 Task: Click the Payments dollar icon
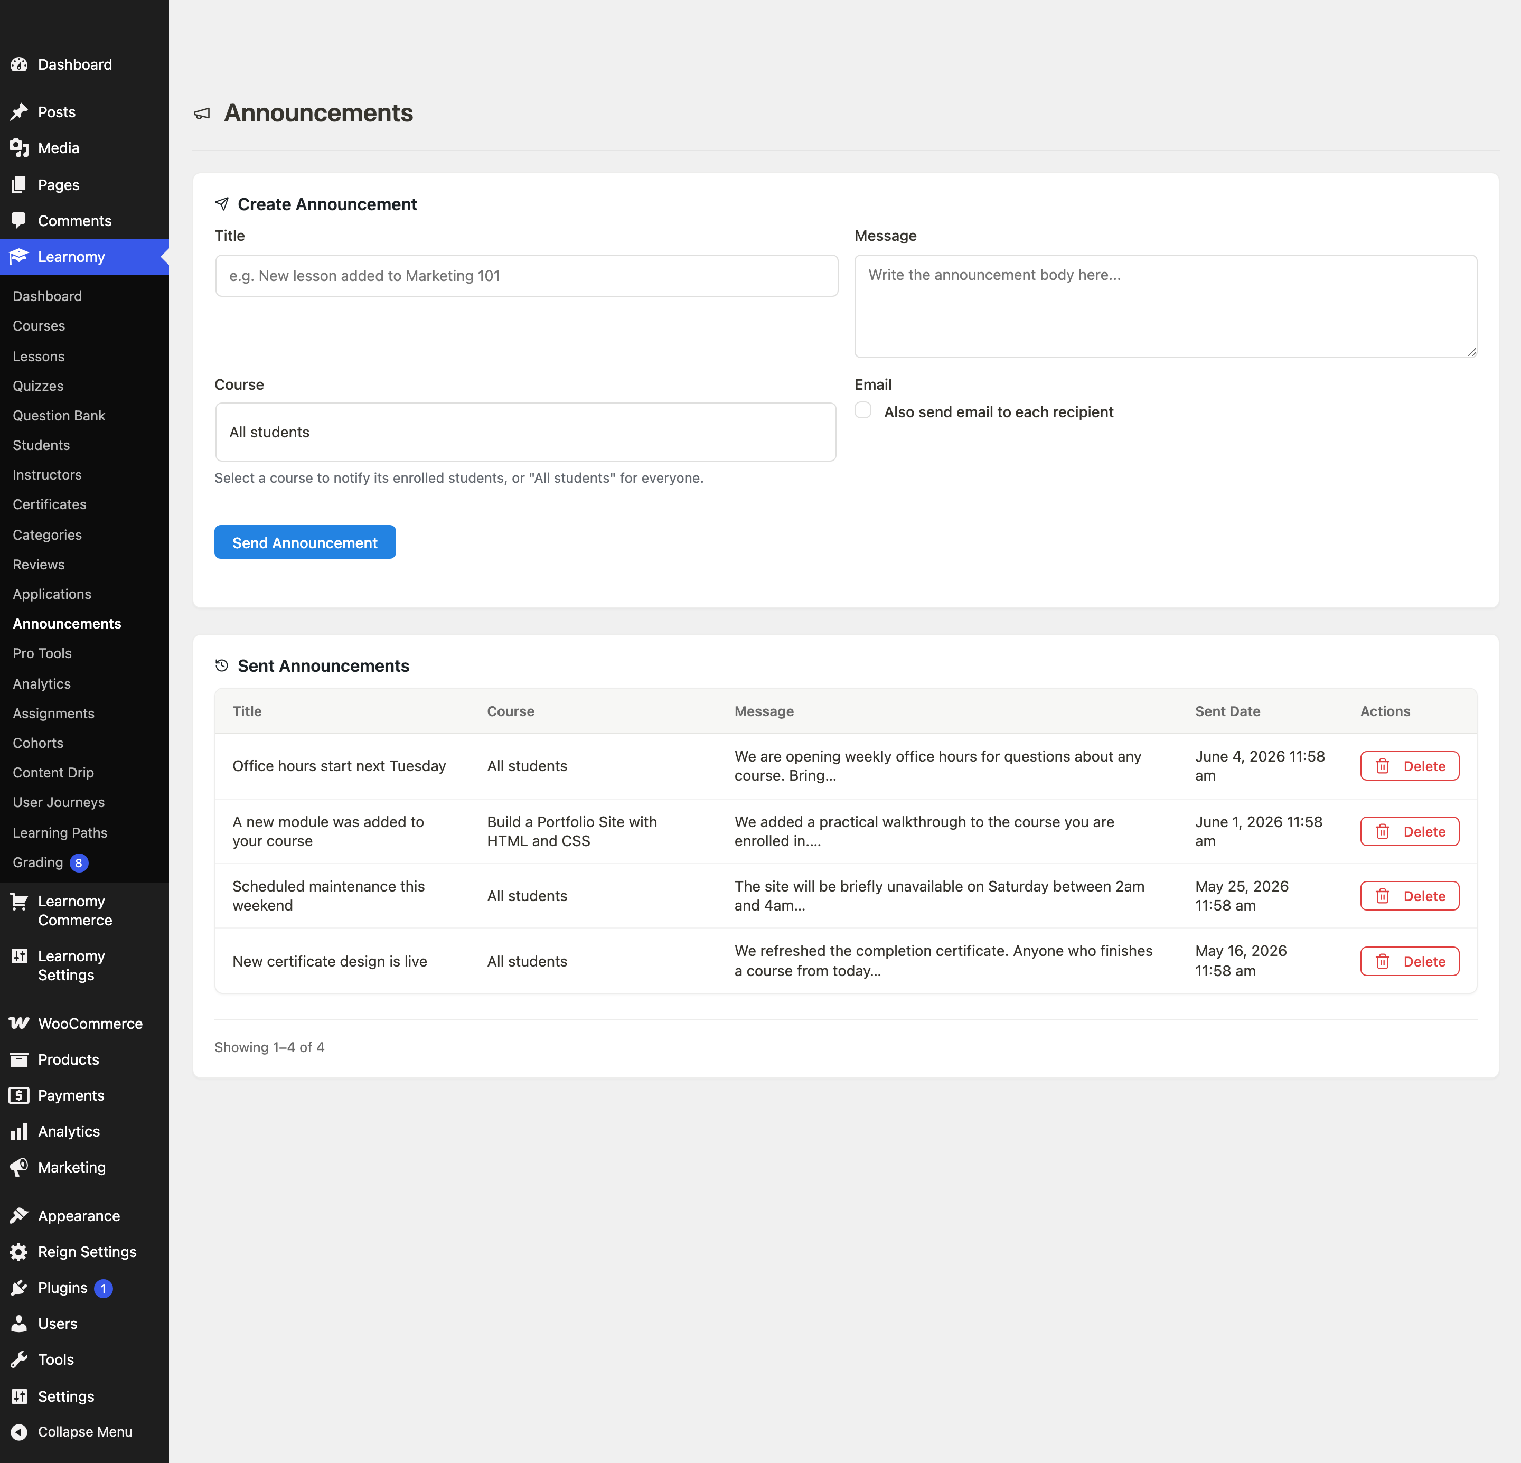click(x=18, y=1095)
